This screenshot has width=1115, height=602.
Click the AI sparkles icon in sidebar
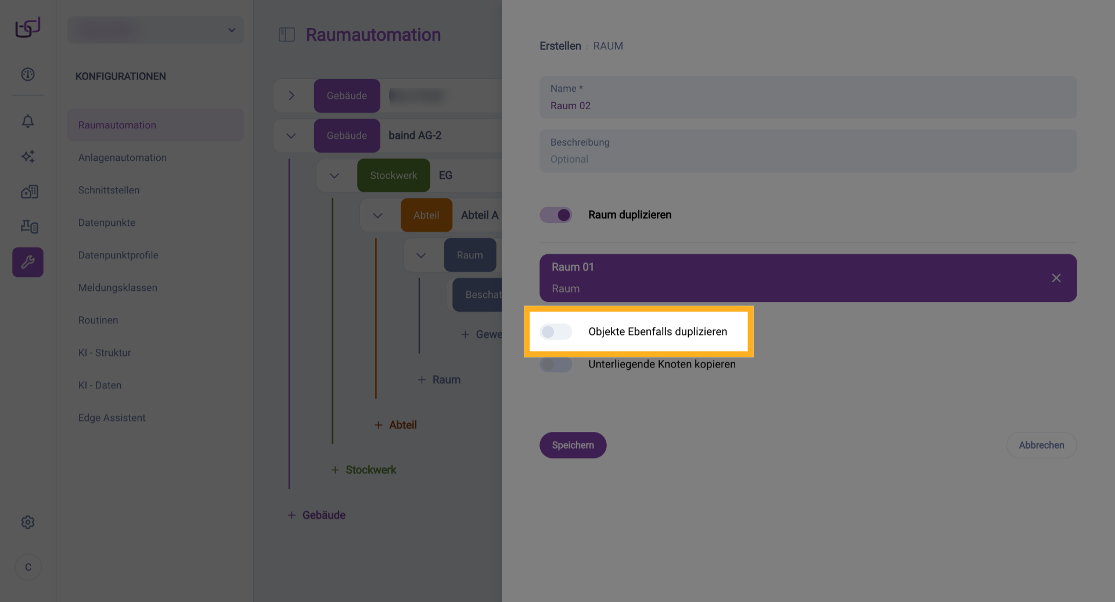(28, 156)
